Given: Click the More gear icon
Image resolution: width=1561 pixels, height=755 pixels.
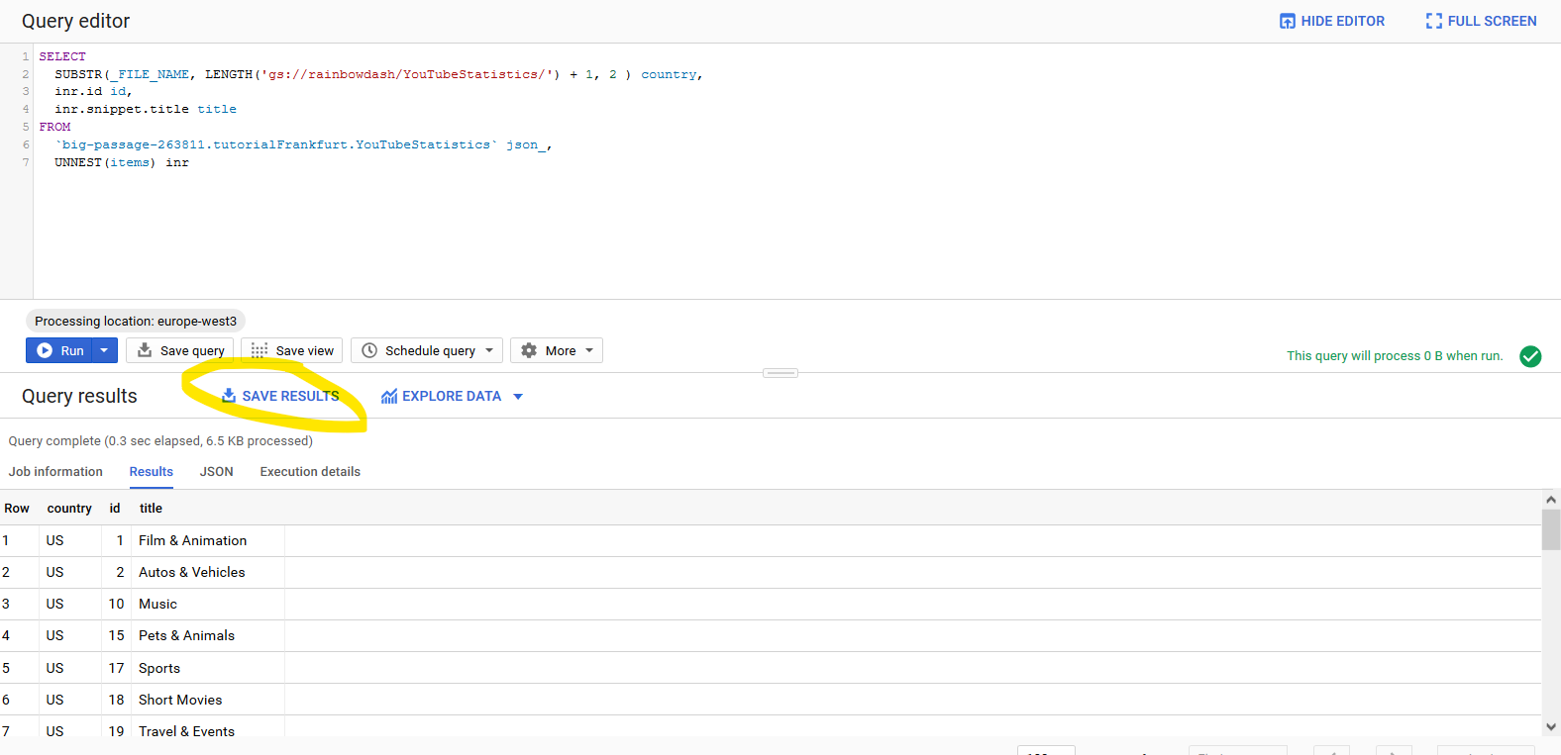Looking at the screenshot, I should pyautogui.click(x=529, y=350).
